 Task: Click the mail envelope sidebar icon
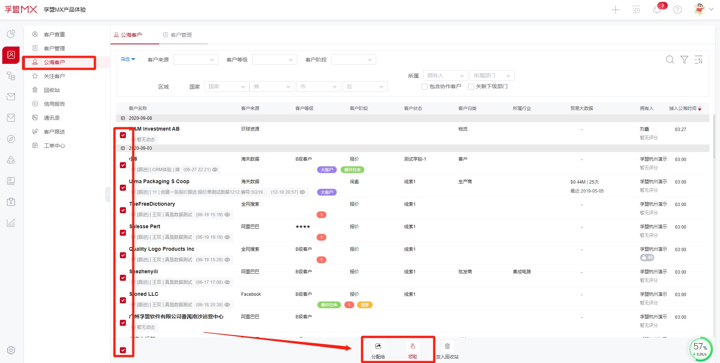pyautogui.click(x=11, y=97)
